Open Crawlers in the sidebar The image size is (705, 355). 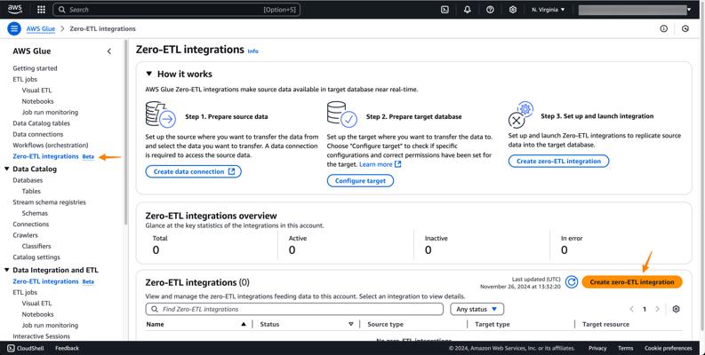25,235
